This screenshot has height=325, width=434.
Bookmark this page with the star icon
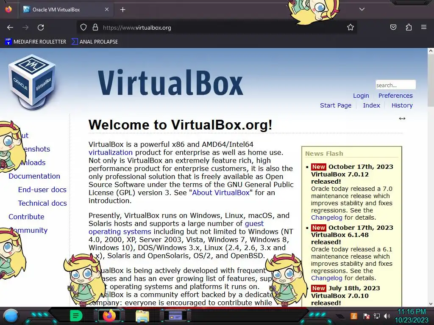[351, 28]
